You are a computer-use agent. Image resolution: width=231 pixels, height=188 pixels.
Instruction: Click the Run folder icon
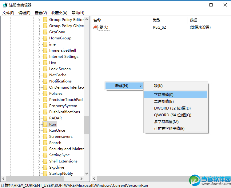tap(46, 124)
